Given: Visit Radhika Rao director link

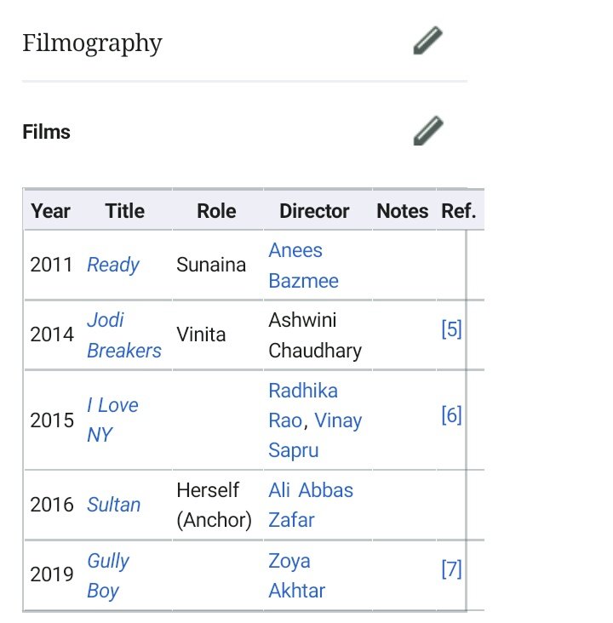Looking at the screenshot, I should click(303, 405).
